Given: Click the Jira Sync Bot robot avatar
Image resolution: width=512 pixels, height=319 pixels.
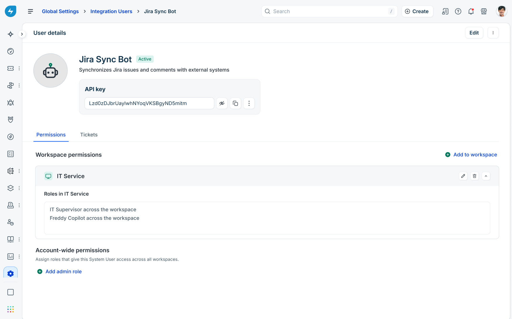Looking at the screenshot, I should (x=51, y=70).
